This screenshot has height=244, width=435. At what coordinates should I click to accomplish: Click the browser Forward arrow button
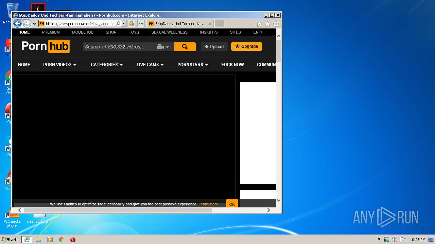point(27,24)
